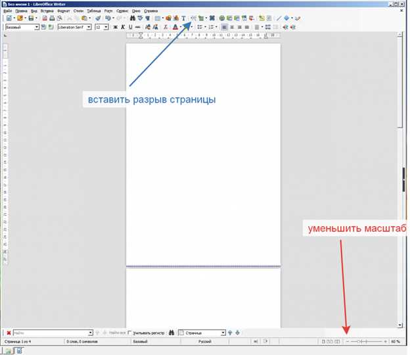The height and width of the screenshot is (355, 410).
Task: Enable the Учитывать регистр checkbox
Action: click(129, 333)
